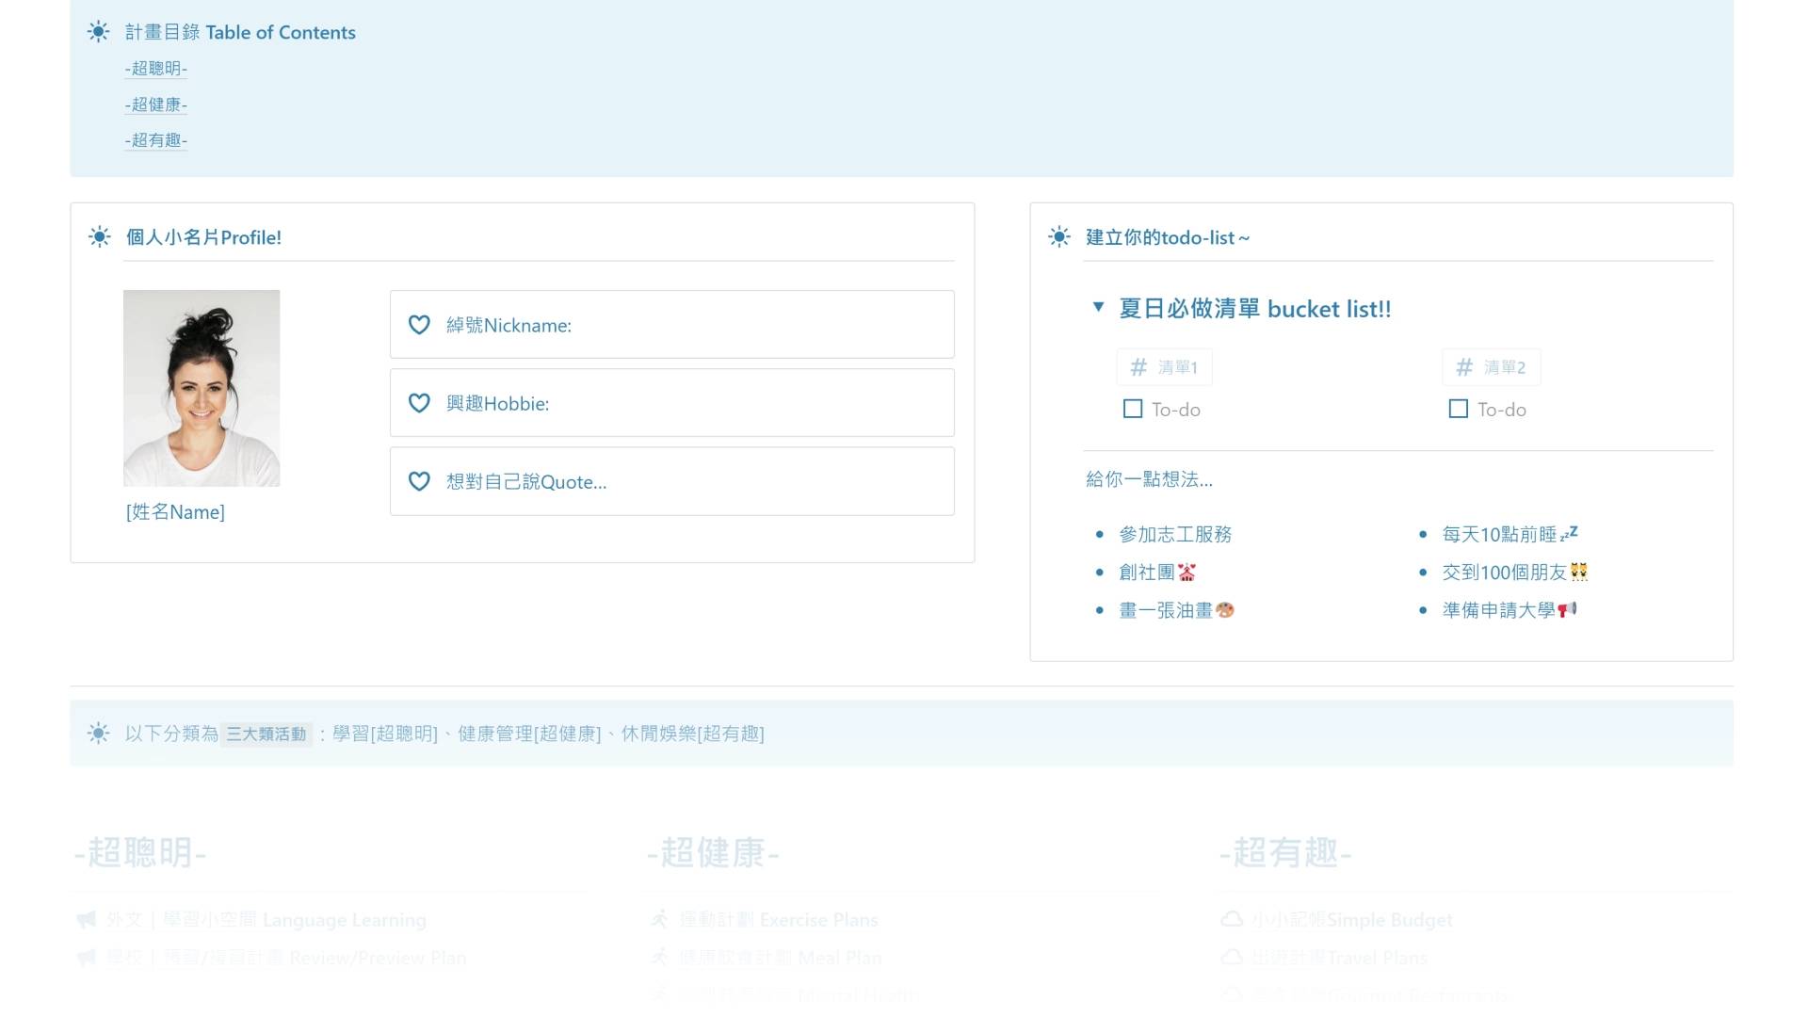The width and height of the screenshot is (1808, 1017).
Task: Open the Simple Budget page link
Action: [1352, 920]
